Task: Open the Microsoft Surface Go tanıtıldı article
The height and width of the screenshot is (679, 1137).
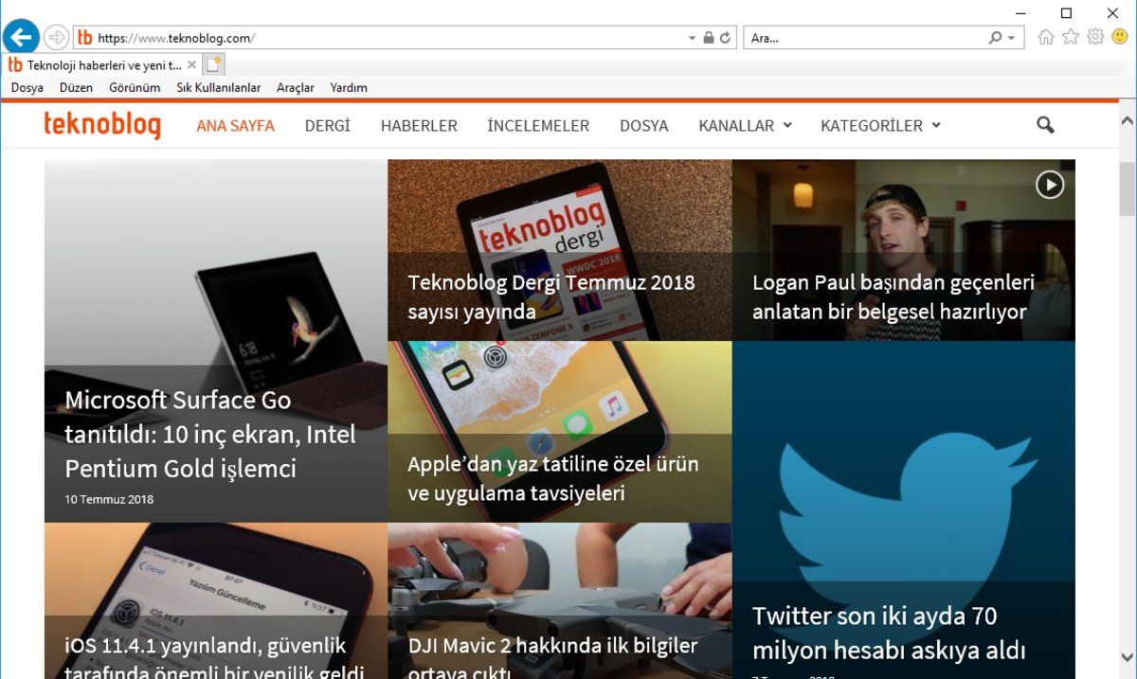Action: (210, 434)
